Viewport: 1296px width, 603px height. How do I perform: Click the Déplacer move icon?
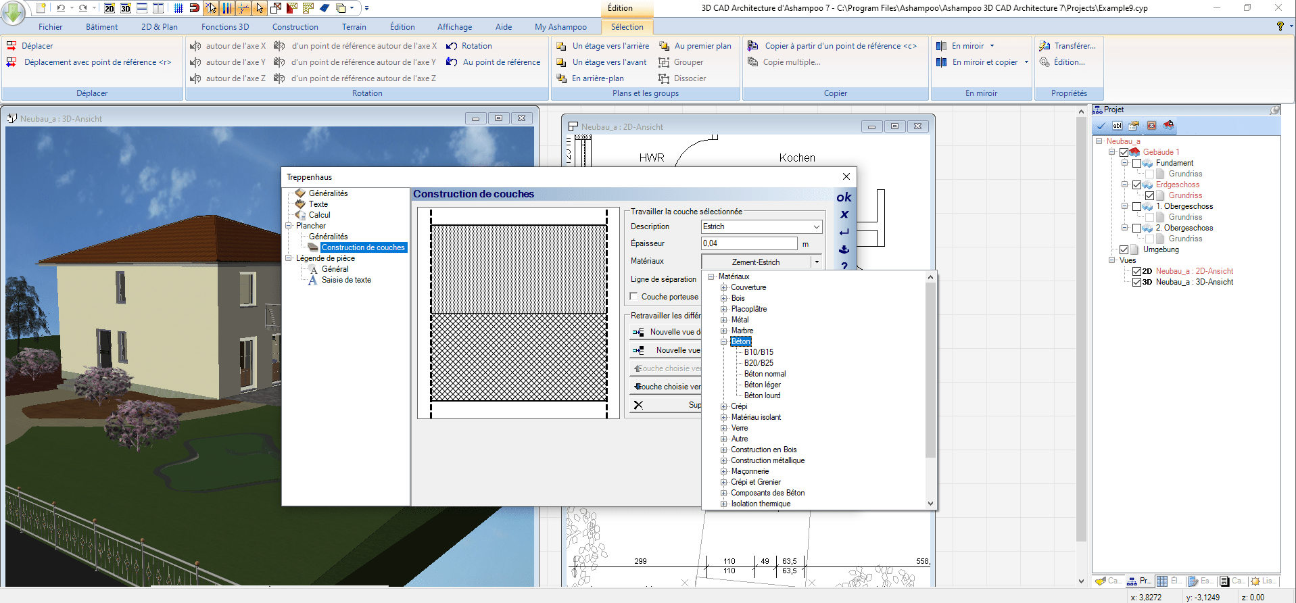click(11, 46)
